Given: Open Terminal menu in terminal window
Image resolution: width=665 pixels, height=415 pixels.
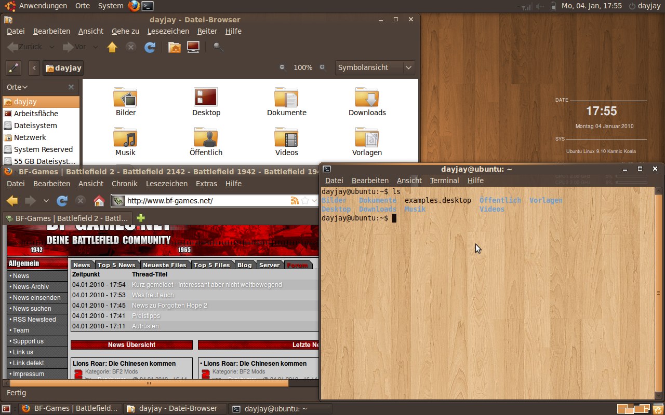Looking at the screenshot, I should coord(444,181).
